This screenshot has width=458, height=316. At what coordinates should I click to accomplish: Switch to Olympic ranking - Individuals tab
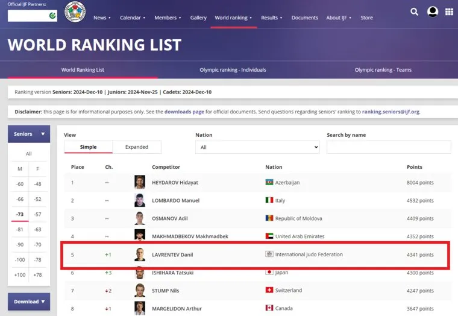pos(233,70)
